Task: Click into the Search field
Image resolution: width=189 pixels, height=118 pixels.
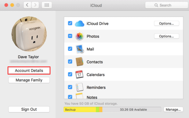Action: pos(167,5)
